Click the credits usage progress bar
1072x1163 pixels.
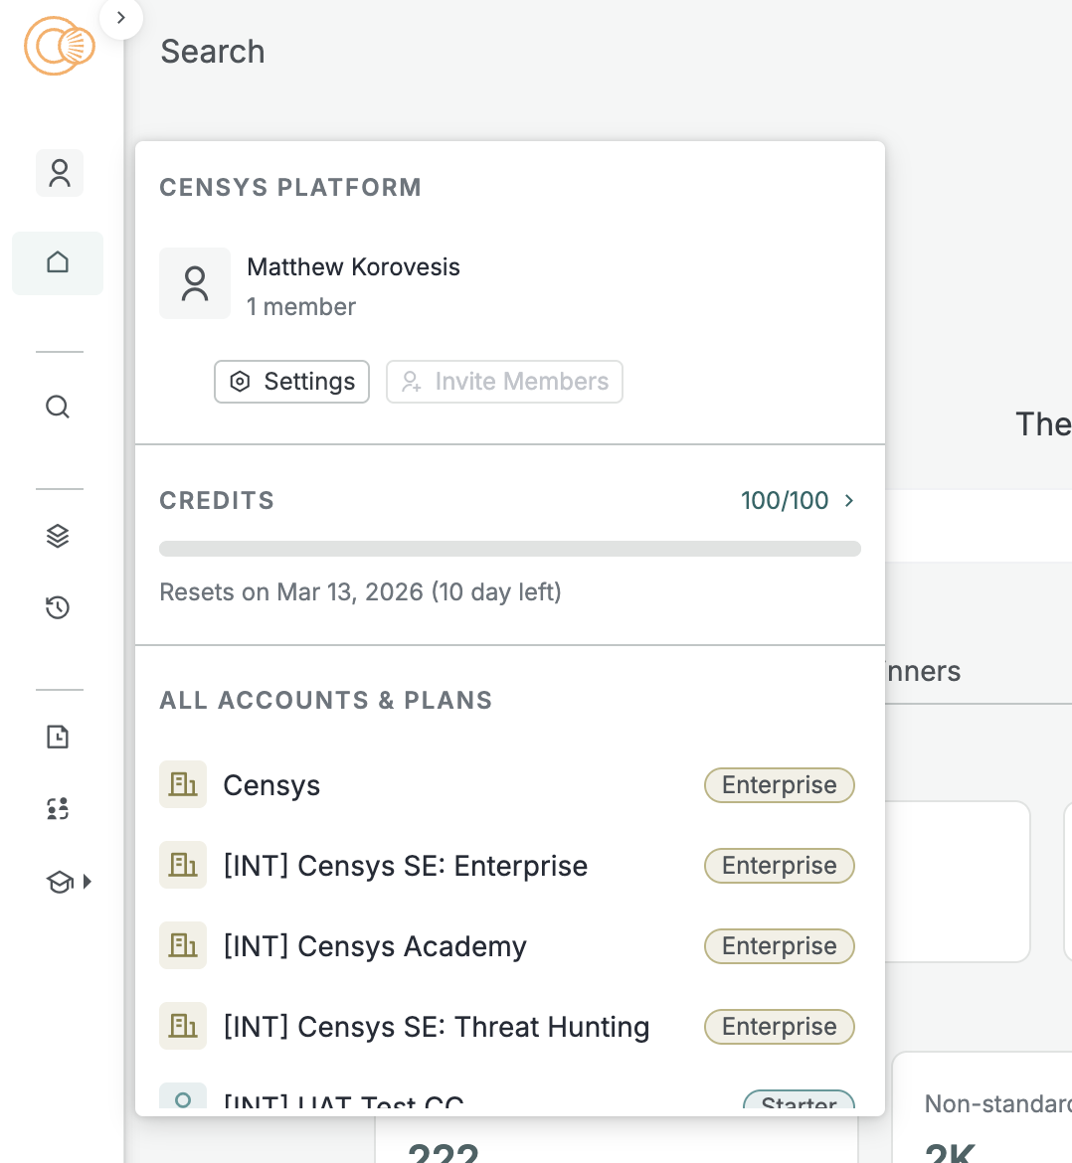pos(510,549)
